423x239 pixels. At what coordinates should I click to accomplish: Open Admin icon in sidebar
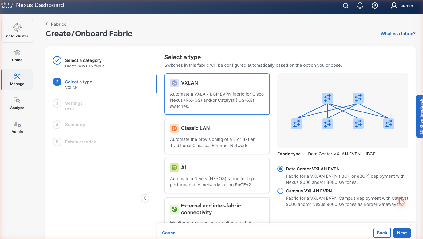tap(17, 124)
